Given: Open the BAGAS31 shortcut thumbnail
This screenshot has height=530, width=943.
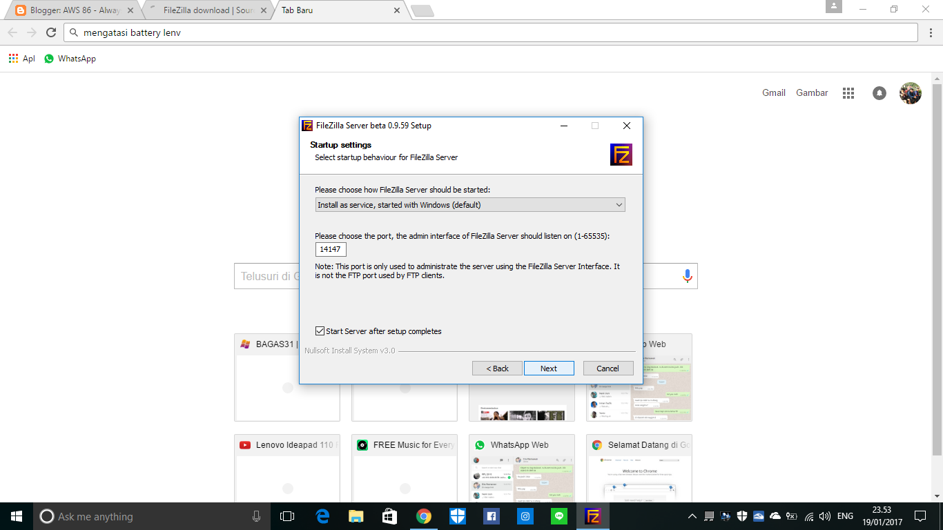Looking at the screenshot, I should click(x=287, y=377).
